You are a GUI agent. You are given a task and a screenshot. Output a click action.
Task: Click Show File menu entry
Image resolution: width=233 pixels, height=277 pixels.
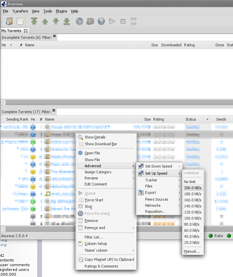(x=92, y=160)
